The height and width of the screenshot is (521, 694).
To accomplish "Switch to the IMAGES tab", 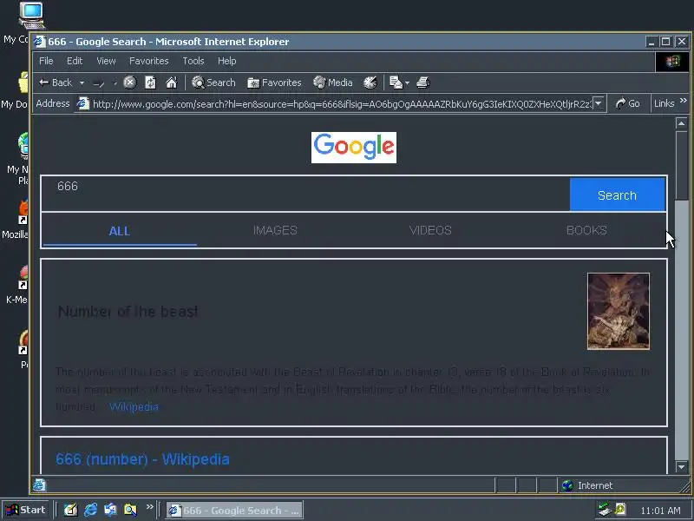I will pos(275,230).
